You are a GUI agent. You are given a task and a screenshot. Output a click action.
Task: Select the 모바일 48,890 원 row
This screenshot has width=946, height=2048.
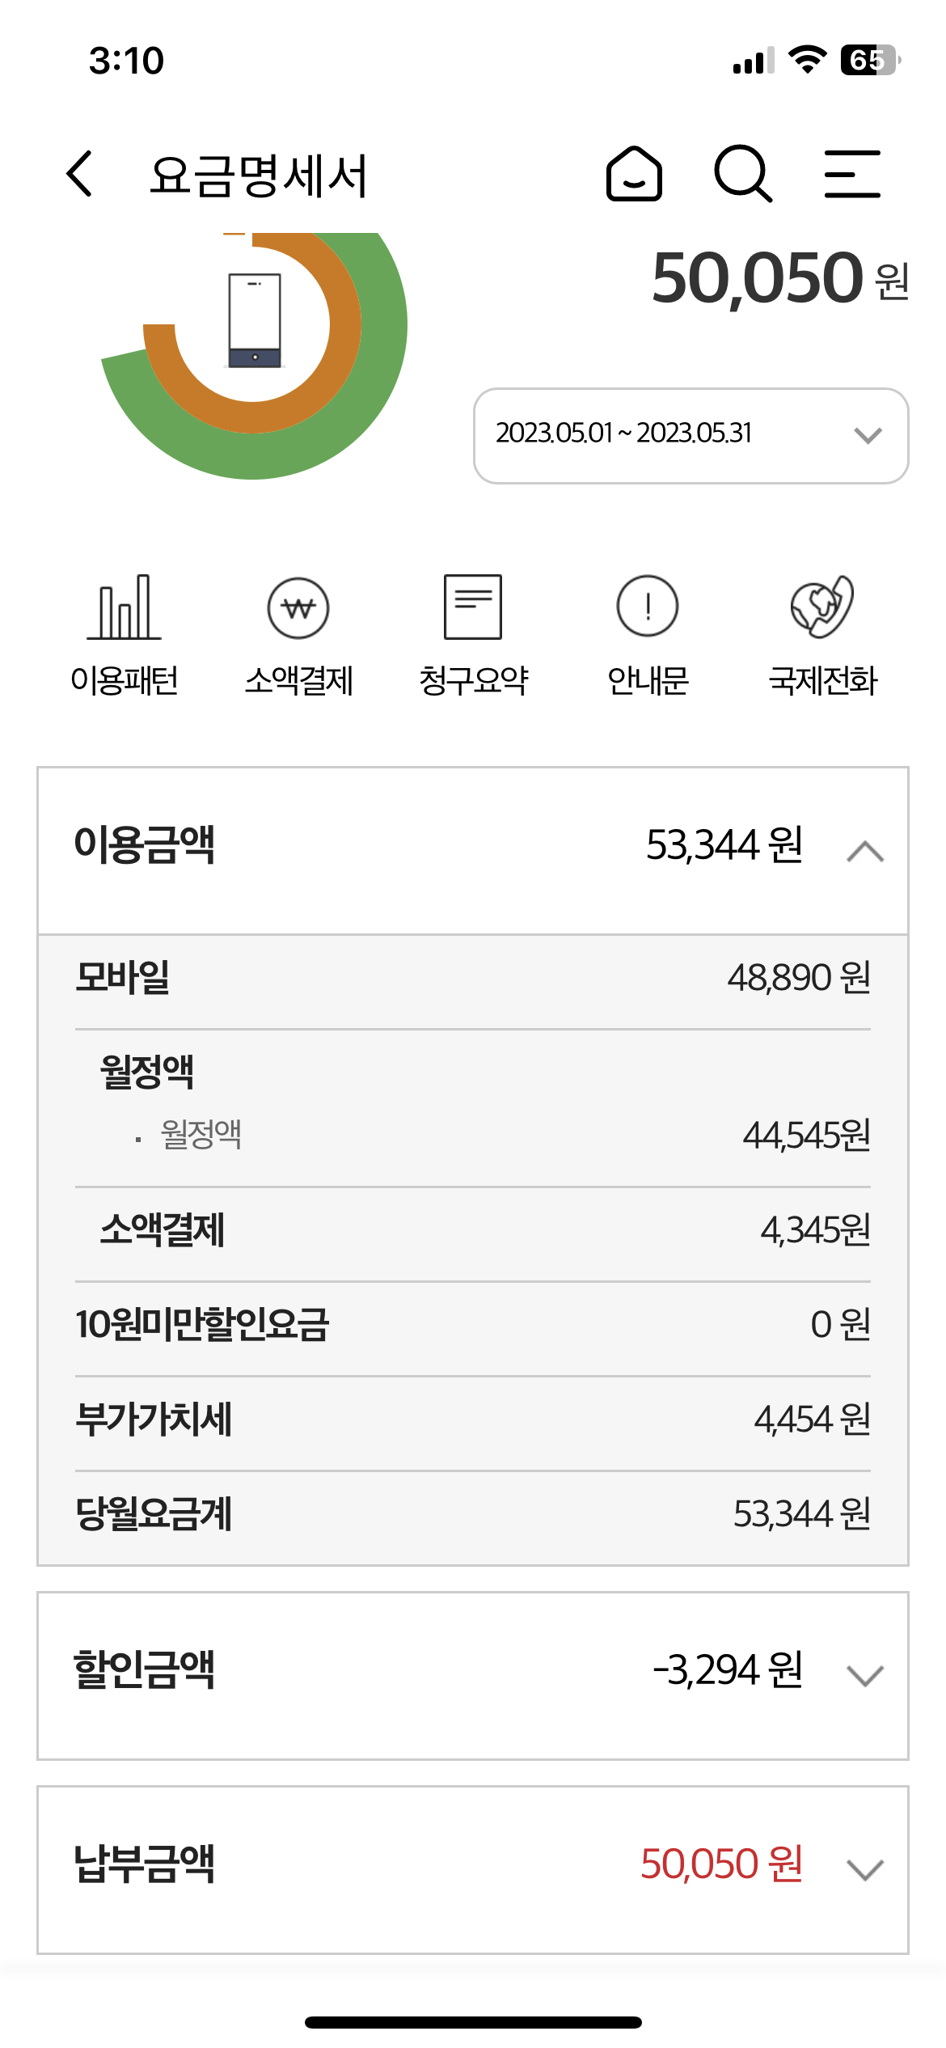[x=473, y=980]
